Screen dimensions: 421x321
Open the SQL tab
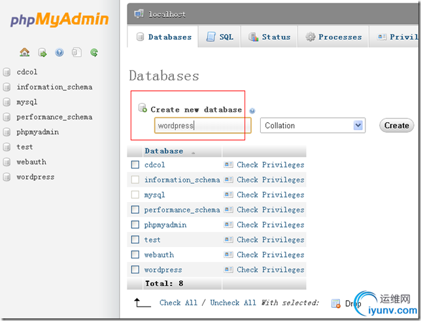(x=220, y=37)
